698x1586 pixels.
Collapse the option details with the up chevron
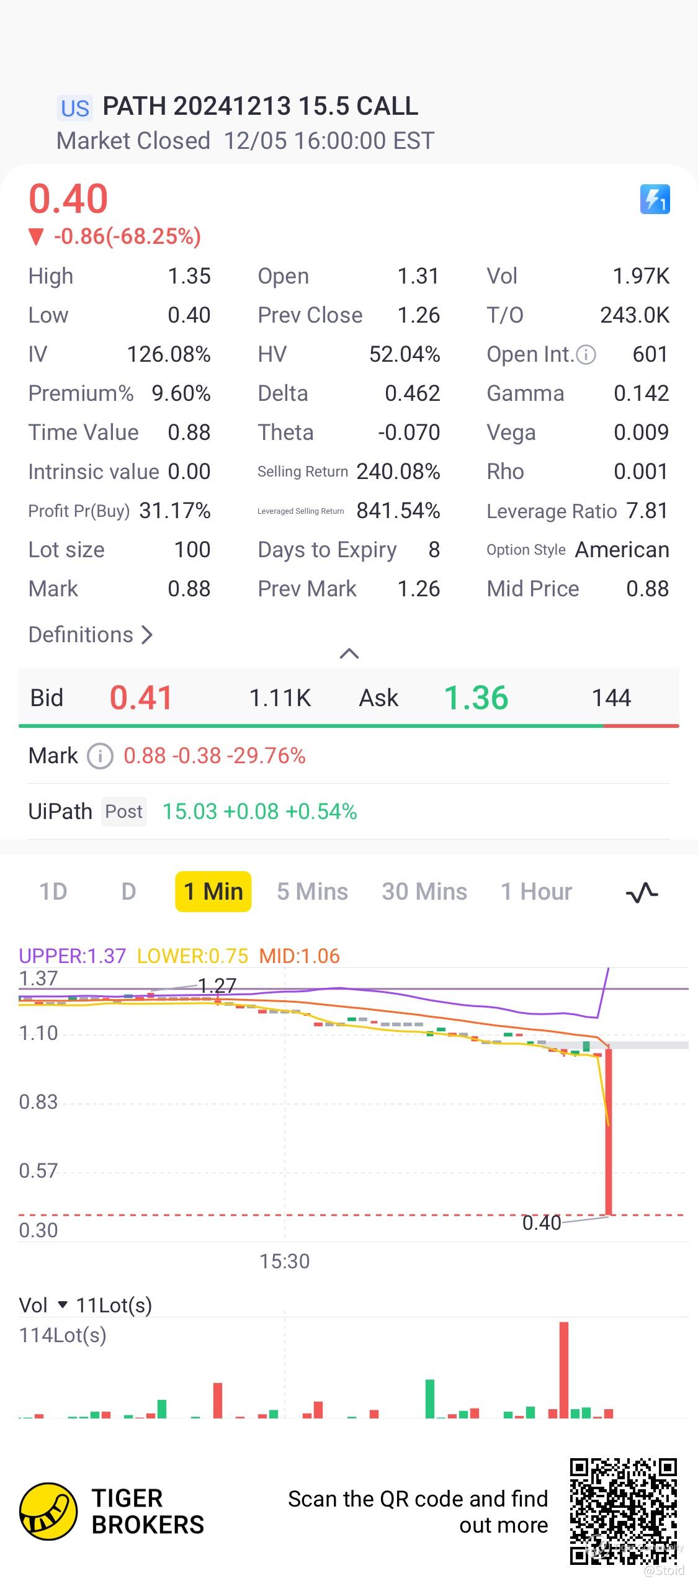pyautogui.click(x=349, y=653)
